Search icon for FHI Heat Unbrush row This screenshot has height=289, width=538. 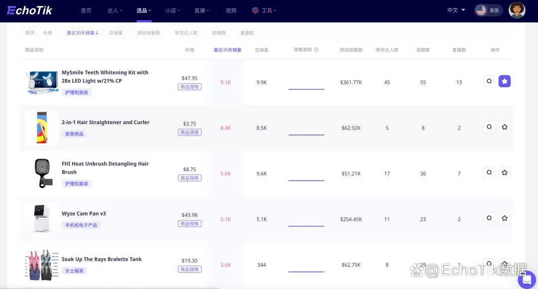[489, 172]
